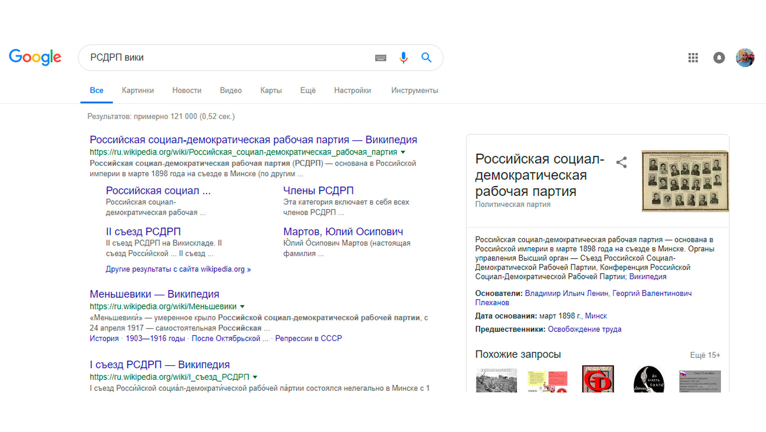Open the Российская социал ... sitelink
766x432 pixels.
158,190
